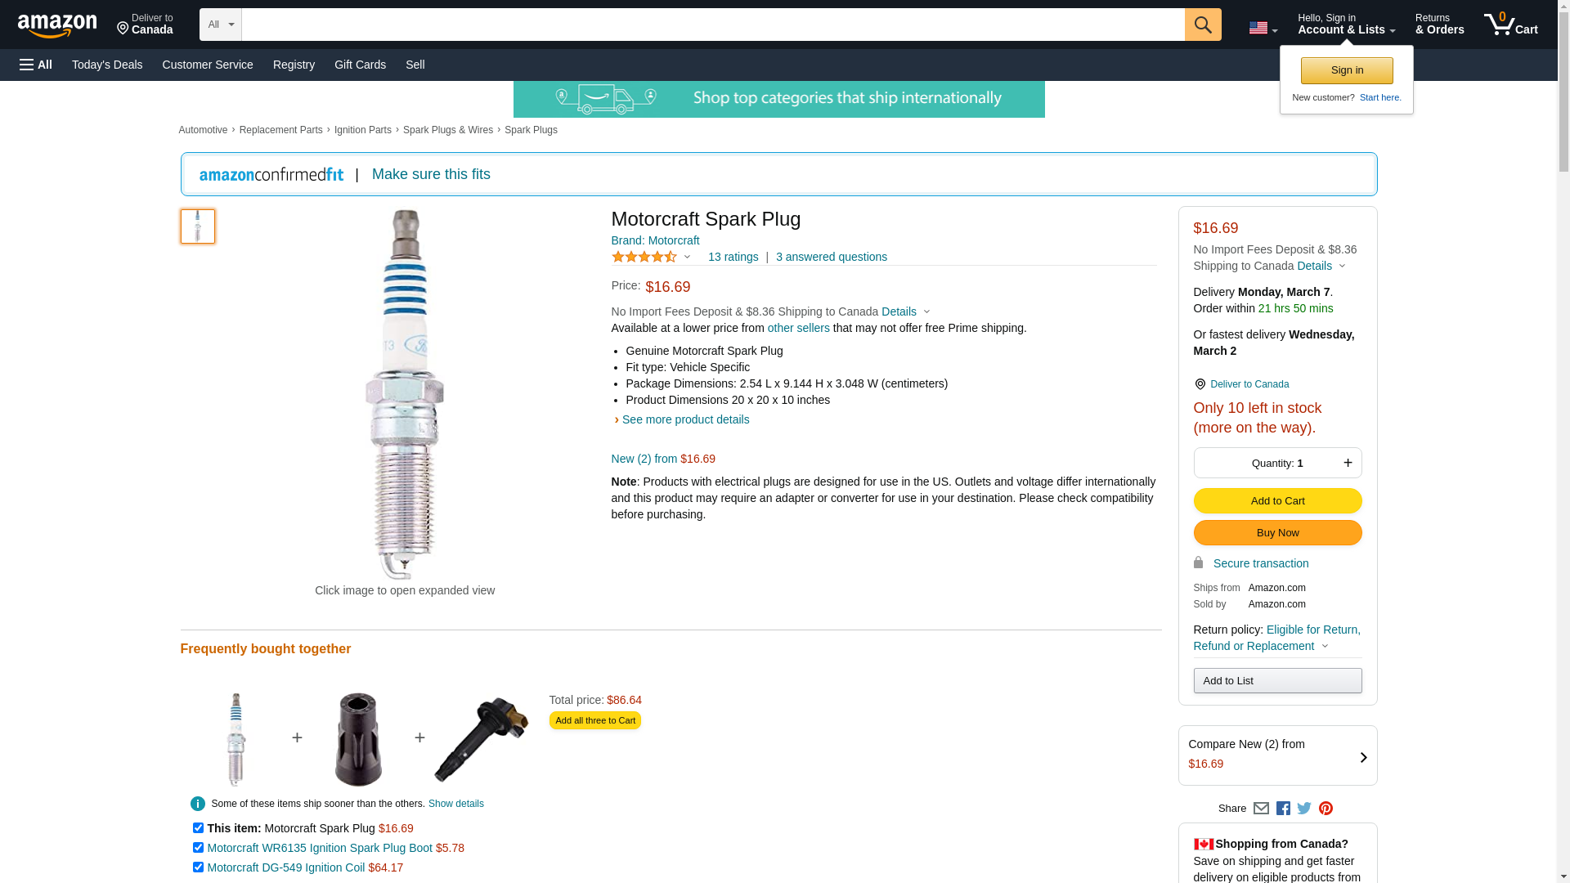Screen dimensions: 1570x883
Task: Click the Amazon logo
Action: click(x=57, y=26)
